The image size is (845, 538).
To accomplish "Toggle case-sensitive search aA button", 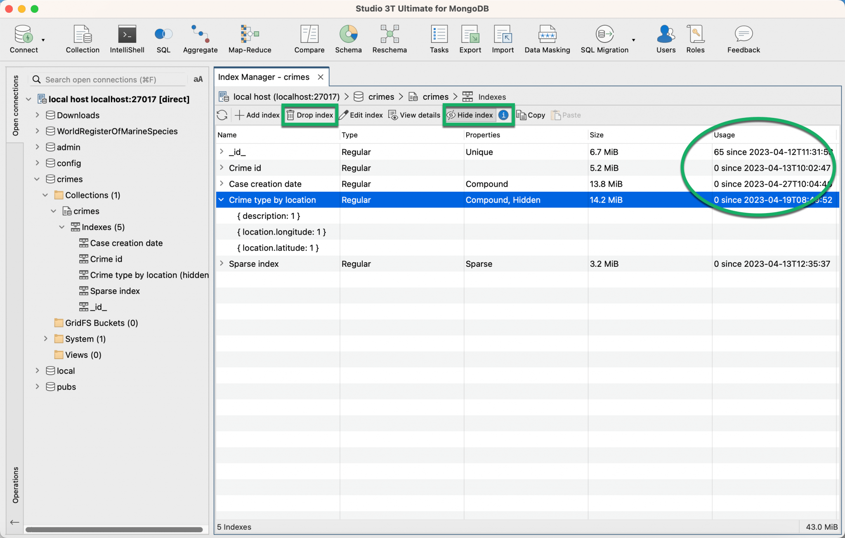I will (198, 79).
